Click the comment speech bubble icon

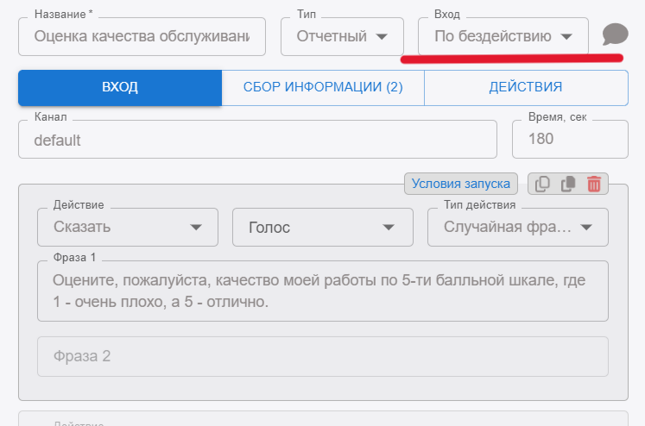pyautogui.click(x=615, y=34)
